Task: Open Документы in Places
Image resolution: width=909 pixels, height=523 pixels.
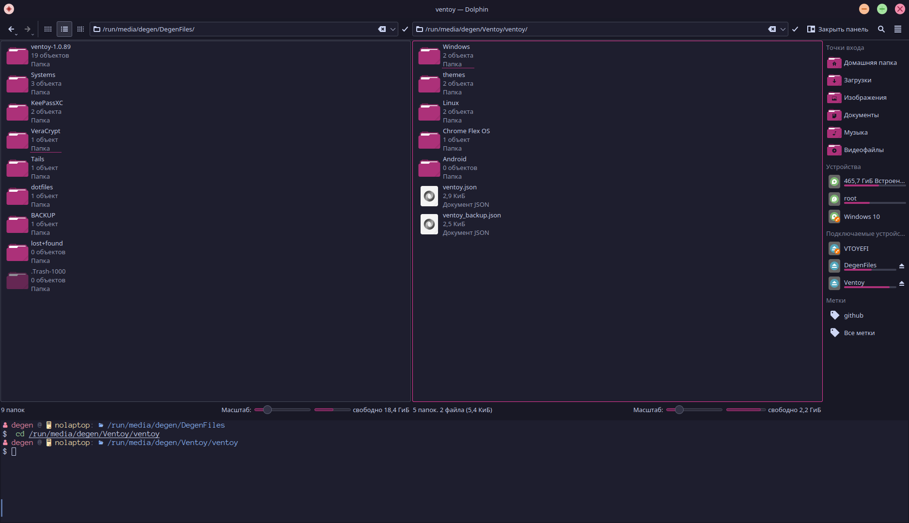Action: click(x=866, y=115)
